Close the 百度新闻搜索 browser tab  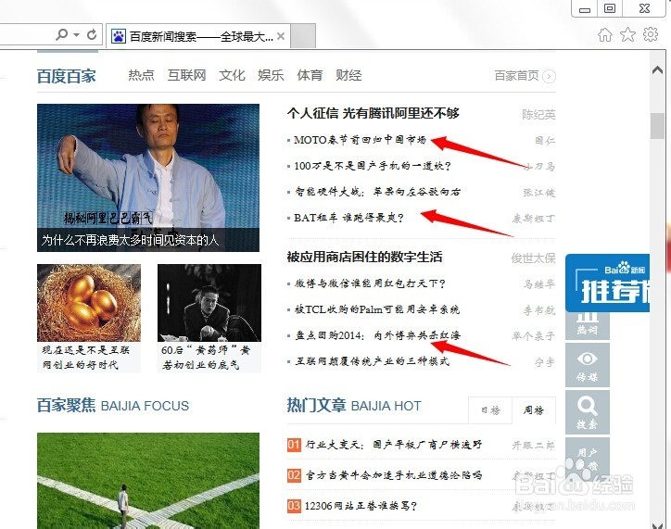click(x=281, y=36)
